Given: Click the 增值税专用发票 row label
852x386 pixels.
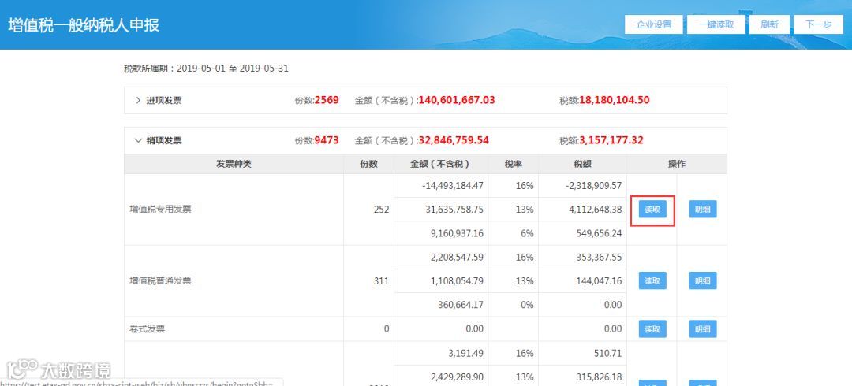Looking at the screenshot, I should pos(160,210).
